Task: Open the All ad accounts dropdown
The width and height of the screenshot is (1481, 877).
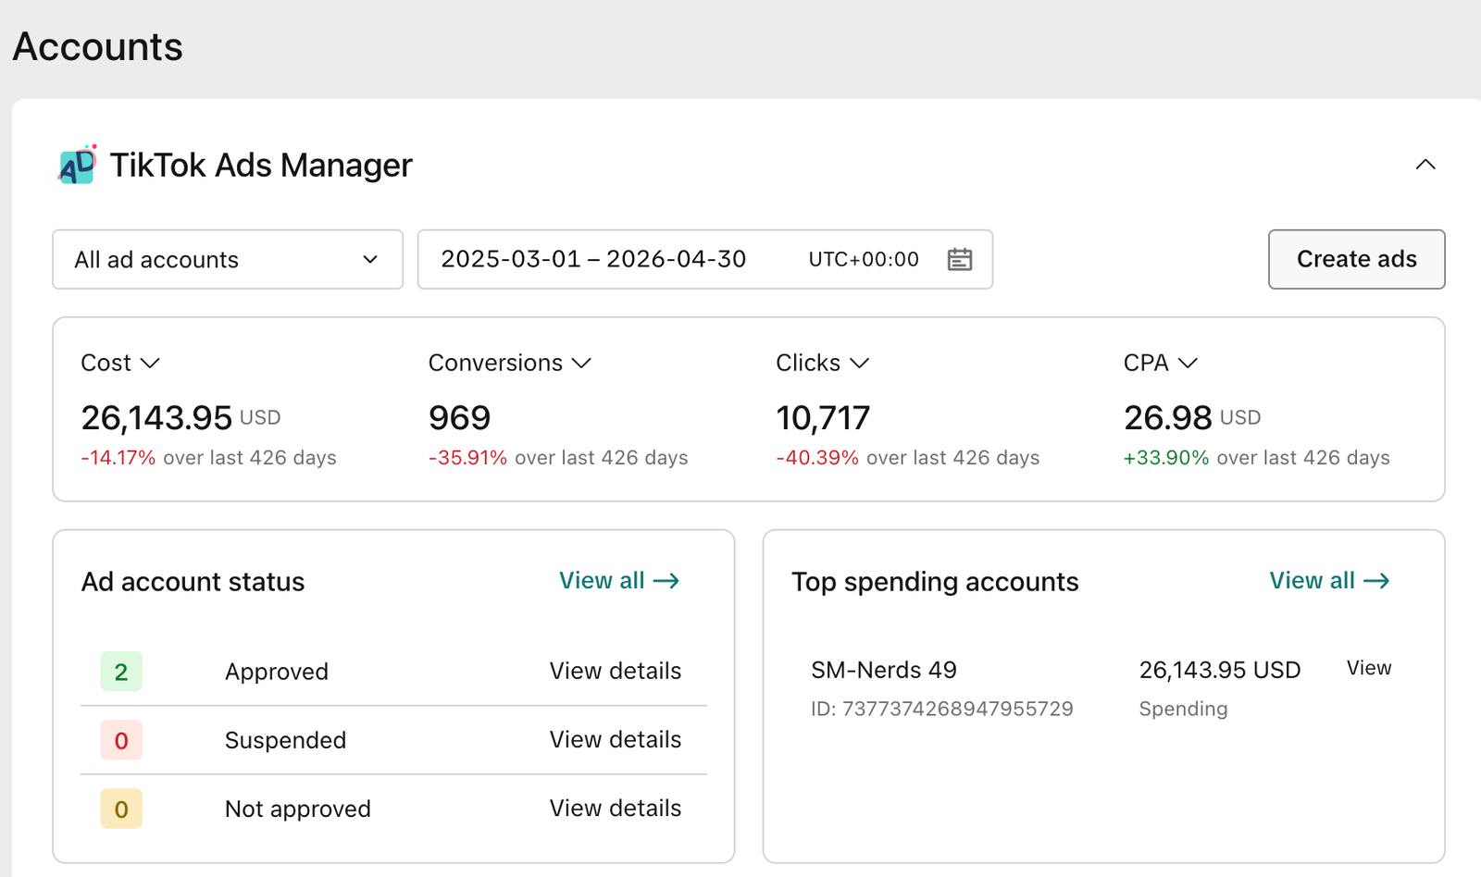Action: click(x=228, y=259)
